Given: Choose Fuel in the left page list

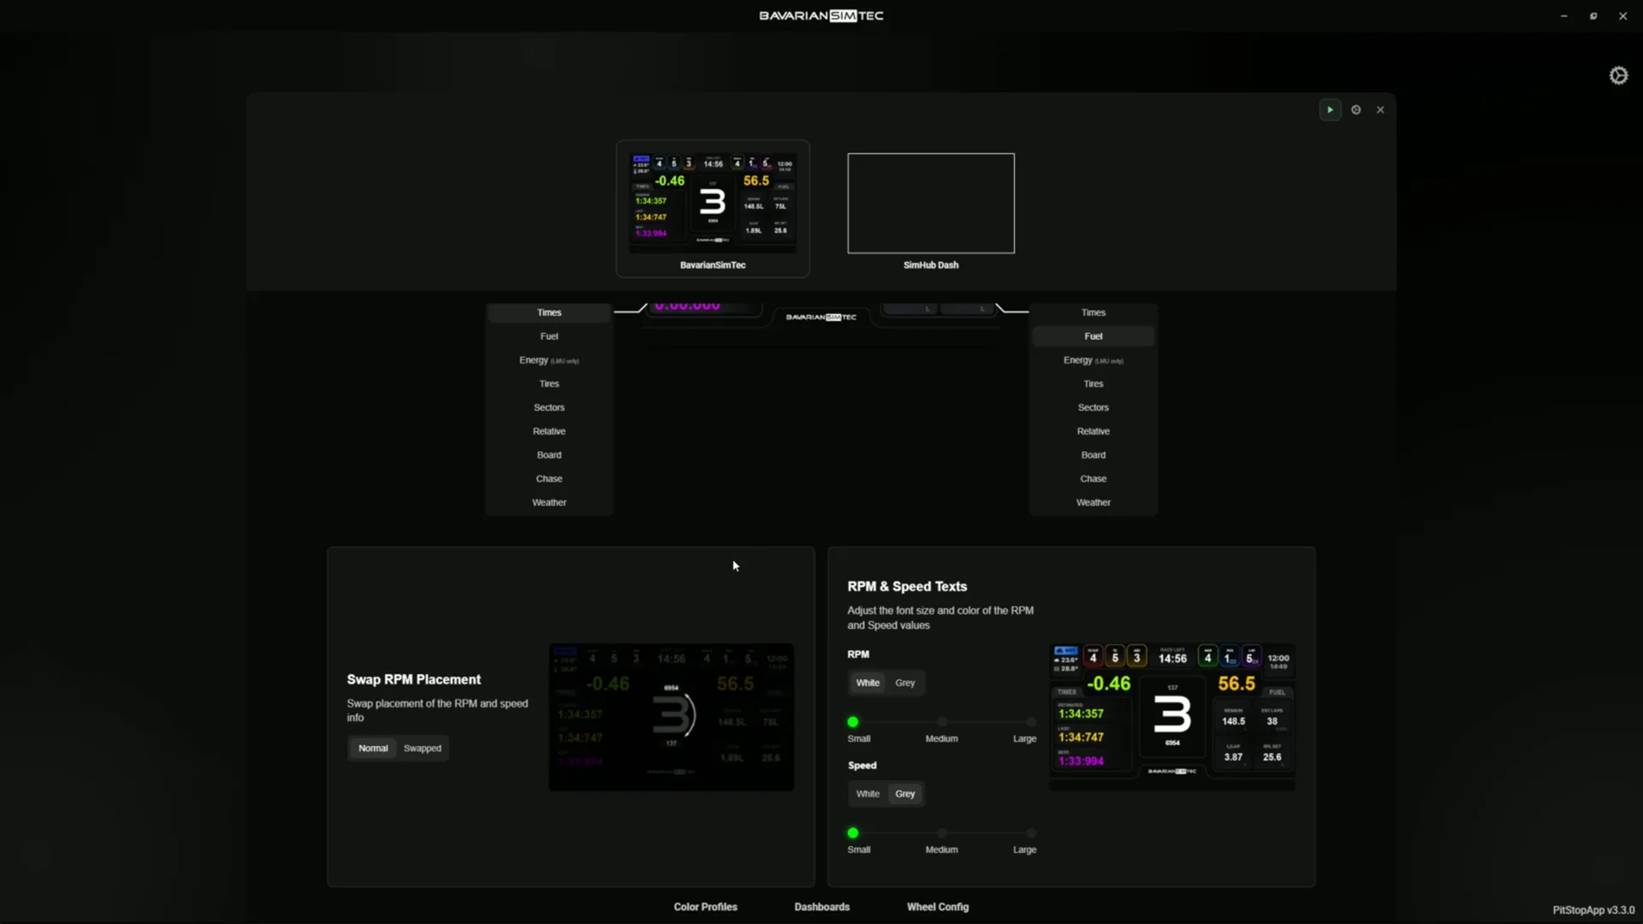Looking at the screenshot, I should click(x=549, y=336).
